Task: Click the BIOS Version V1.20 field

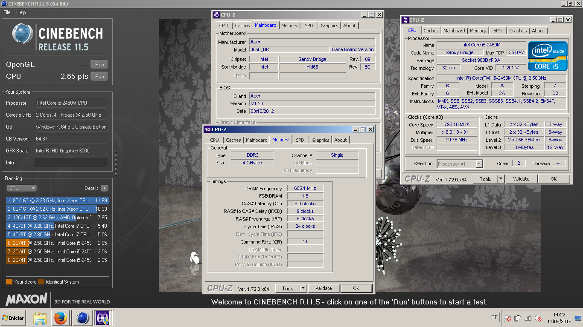Action: (312, 103)
